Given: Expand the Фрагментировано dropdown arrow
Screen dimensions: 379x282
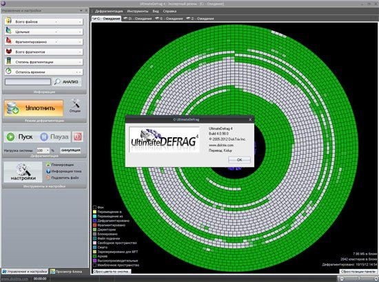Looking at the screenshot, I should [80, 42].
